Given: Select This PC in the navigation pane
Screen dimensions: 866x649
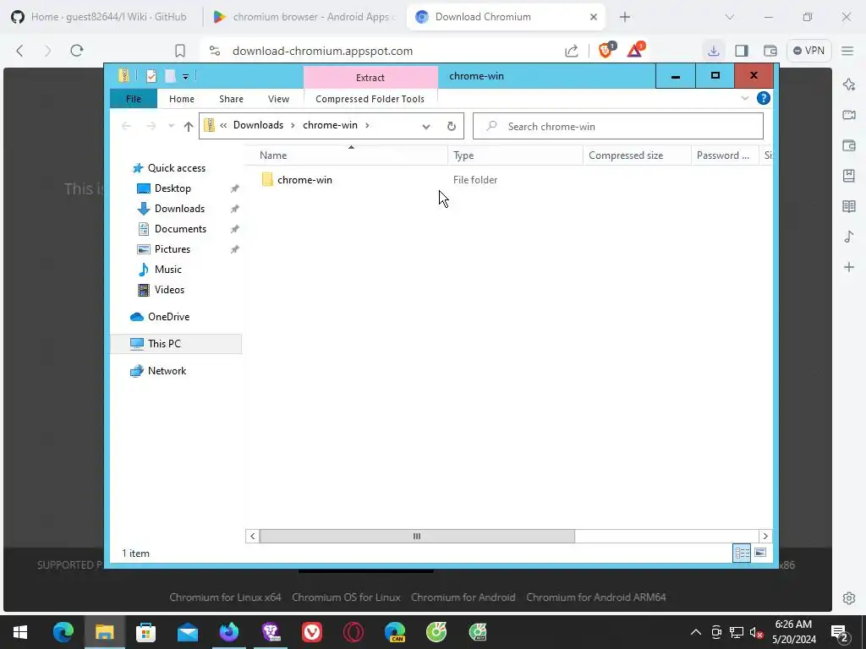Looking at the screenshot, I should (164, 344).
